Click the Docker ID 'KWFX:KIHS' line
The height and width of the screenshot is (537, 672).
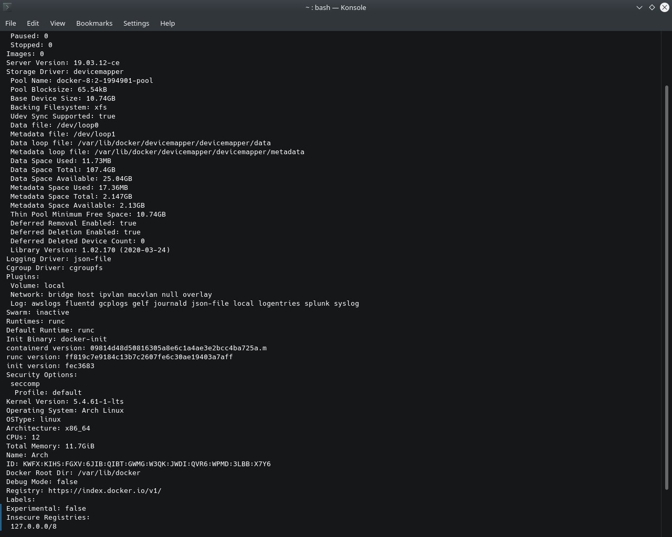[x=139, y=464]
